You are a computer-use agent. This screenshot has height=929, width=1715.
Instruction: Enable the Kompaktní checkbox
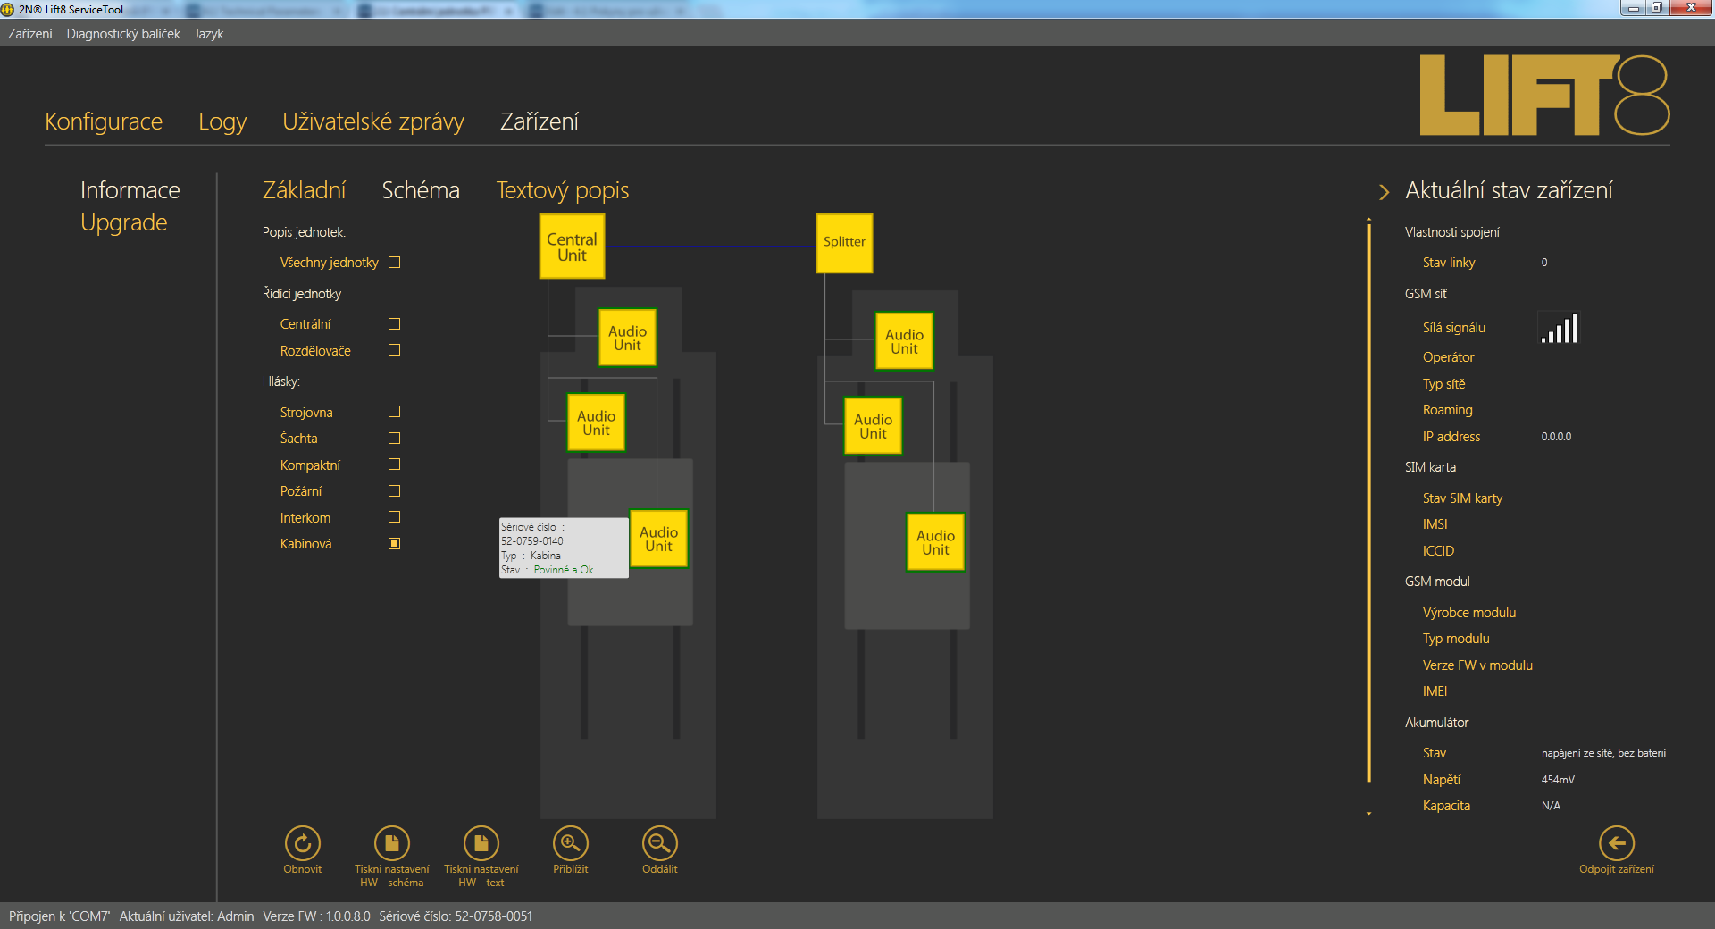pyautogui.click(x=395, y=464)
